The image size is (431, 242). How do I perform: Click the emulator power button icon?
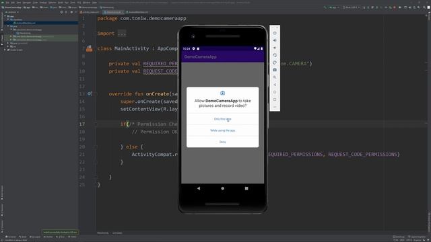(275, 33)
